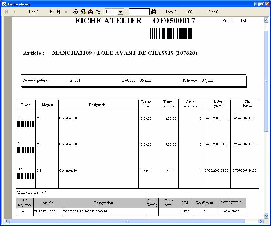Viewport: 271px width, 226px height.
Task: Click the 'M1' moyen cell
Action: pyautogui.click(x=39, y=118)
